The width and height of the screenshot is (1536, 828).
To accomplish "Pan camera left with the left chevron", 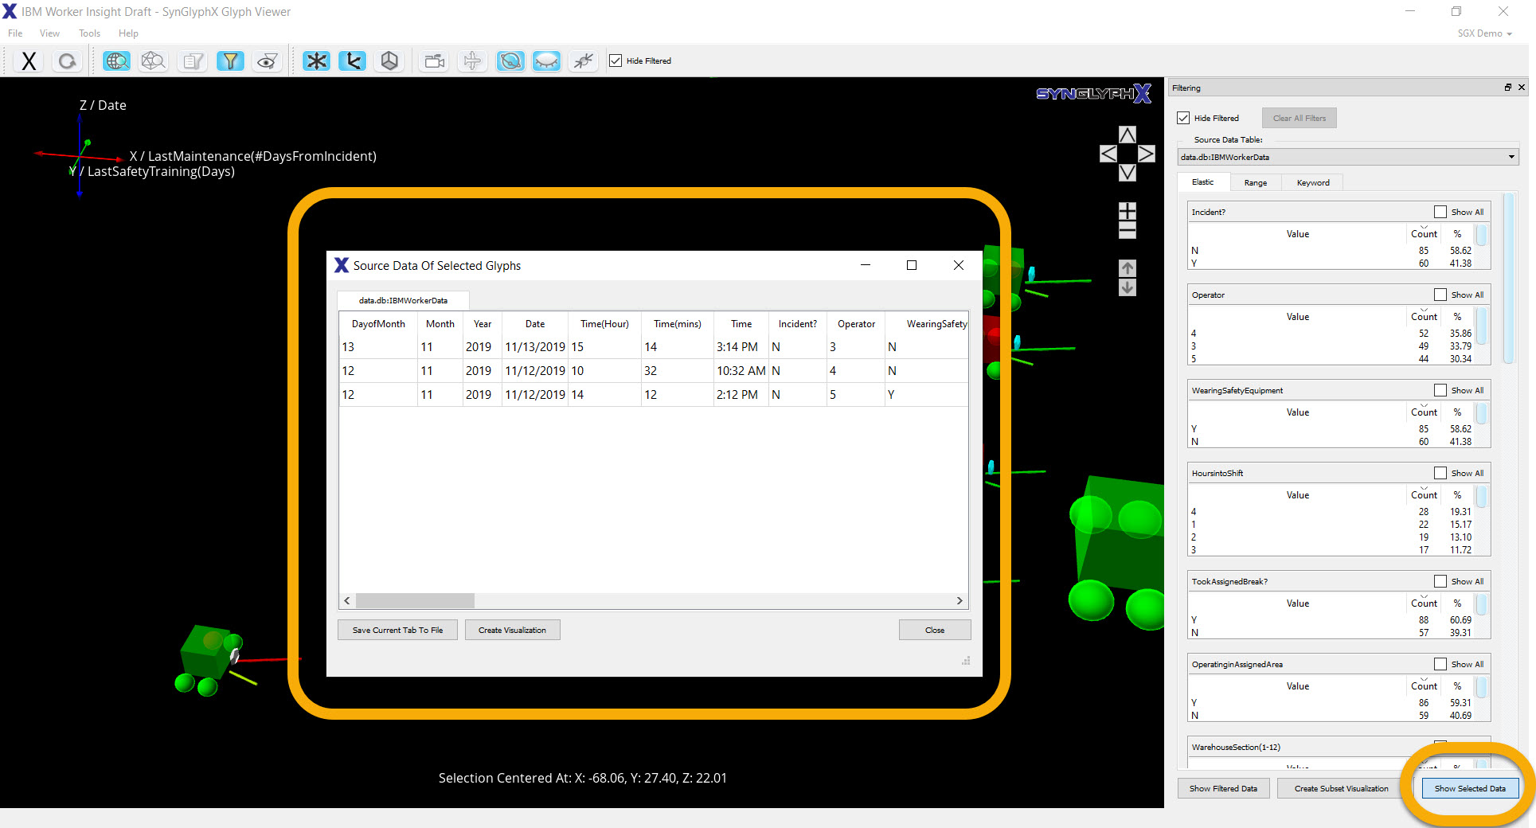I will coord(1108,154).
